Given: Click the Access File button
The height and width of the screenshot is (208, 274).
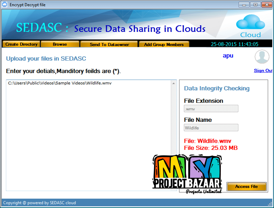Looking at the screenshot, I should coord(246,186).
